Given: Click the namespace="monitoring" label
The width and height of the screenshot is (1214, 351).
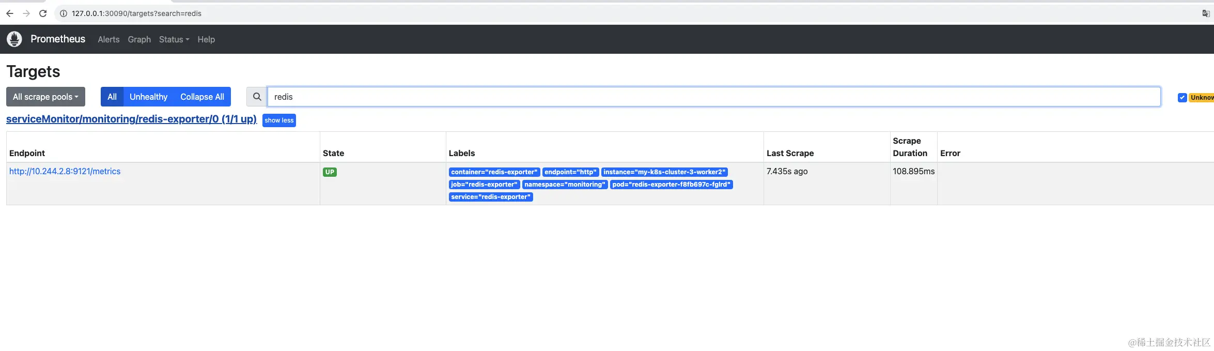Looking at the screenshot, I should click(x=565, y=185).
